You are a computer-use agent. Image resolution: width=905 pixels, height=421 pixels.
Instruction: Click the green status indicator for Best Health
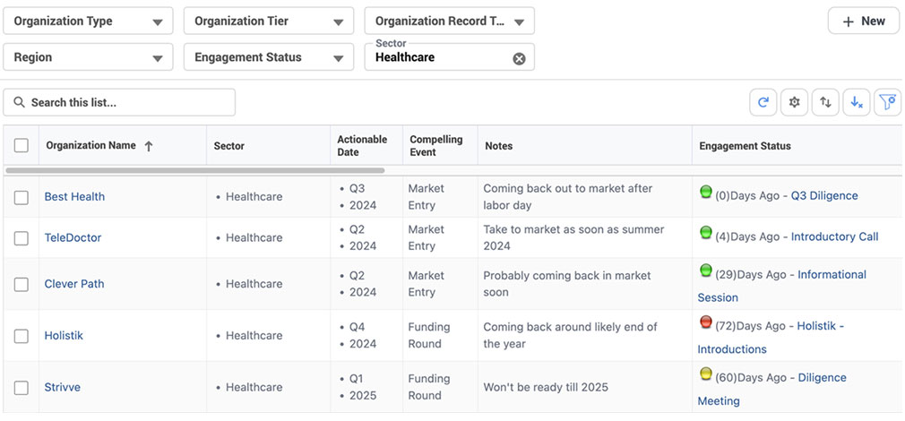point(705,192)
